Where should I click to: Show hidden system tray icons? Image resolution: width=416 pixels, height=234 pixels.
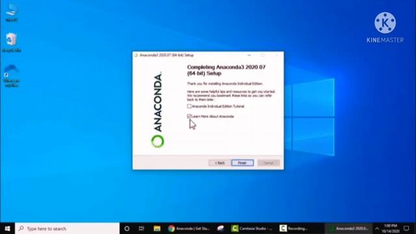[377, 228]
